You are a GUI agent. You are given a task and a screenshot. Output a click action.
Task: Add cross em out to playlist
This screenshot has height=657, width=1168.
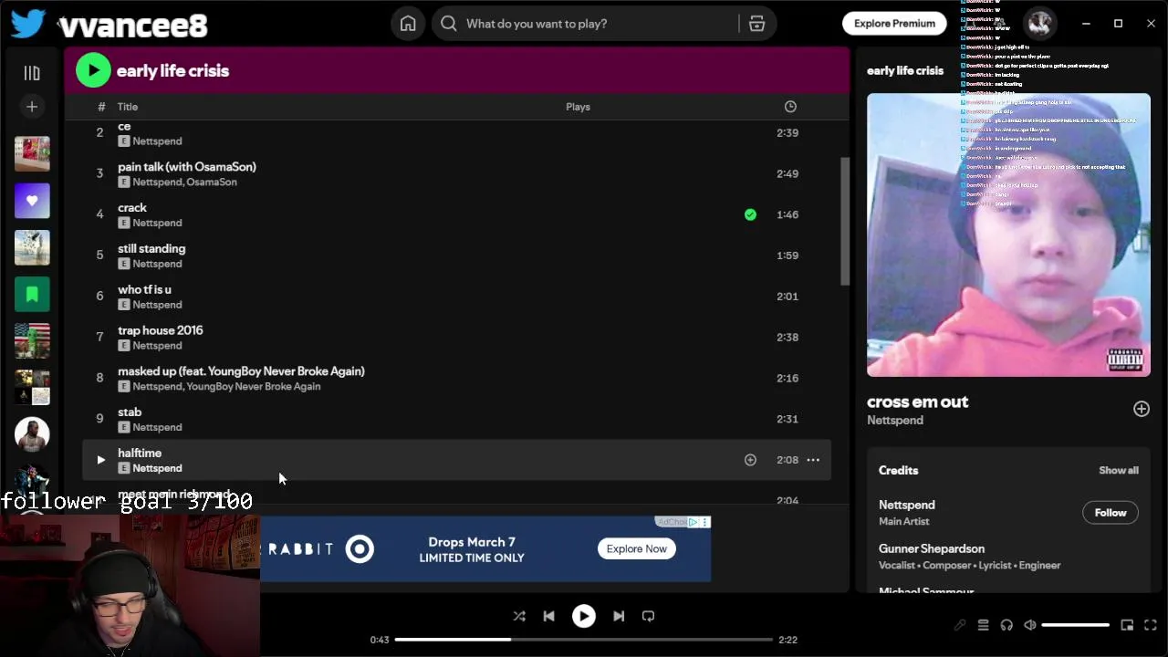coord(1142,409)
